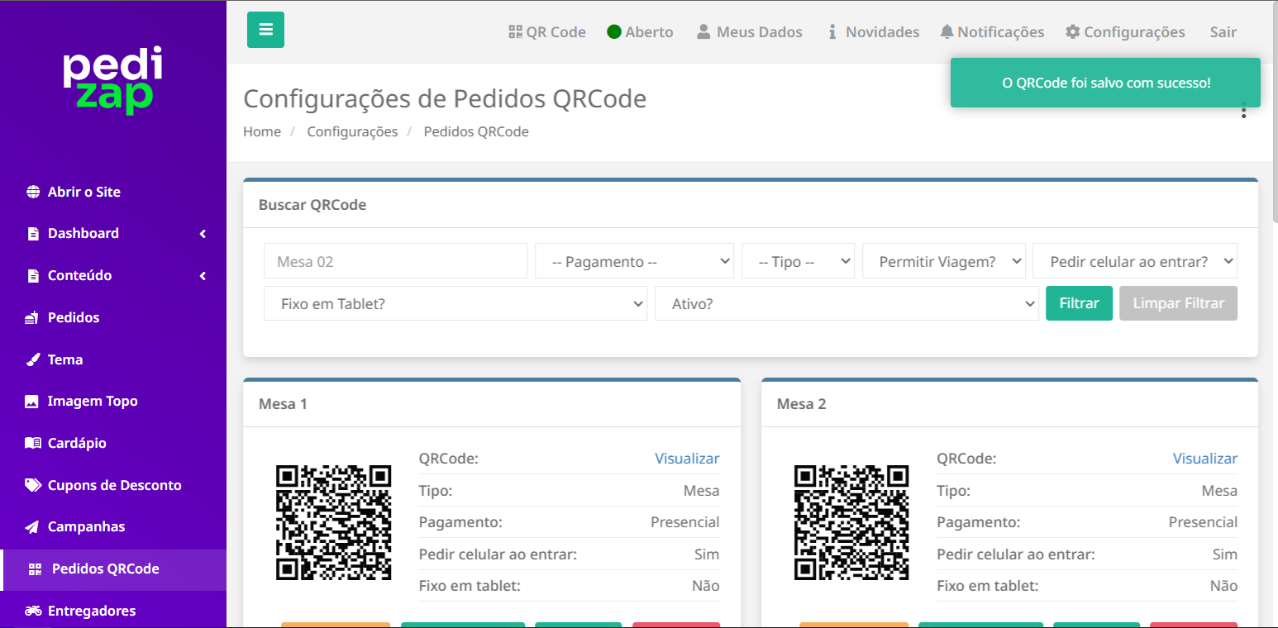Select Cupons de Desconto in sidebar
This screenshot has height=628, width=1278.
point(115,485)
